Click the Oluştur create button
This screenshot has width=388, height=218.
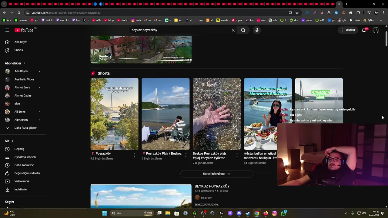tap(347, 30)
